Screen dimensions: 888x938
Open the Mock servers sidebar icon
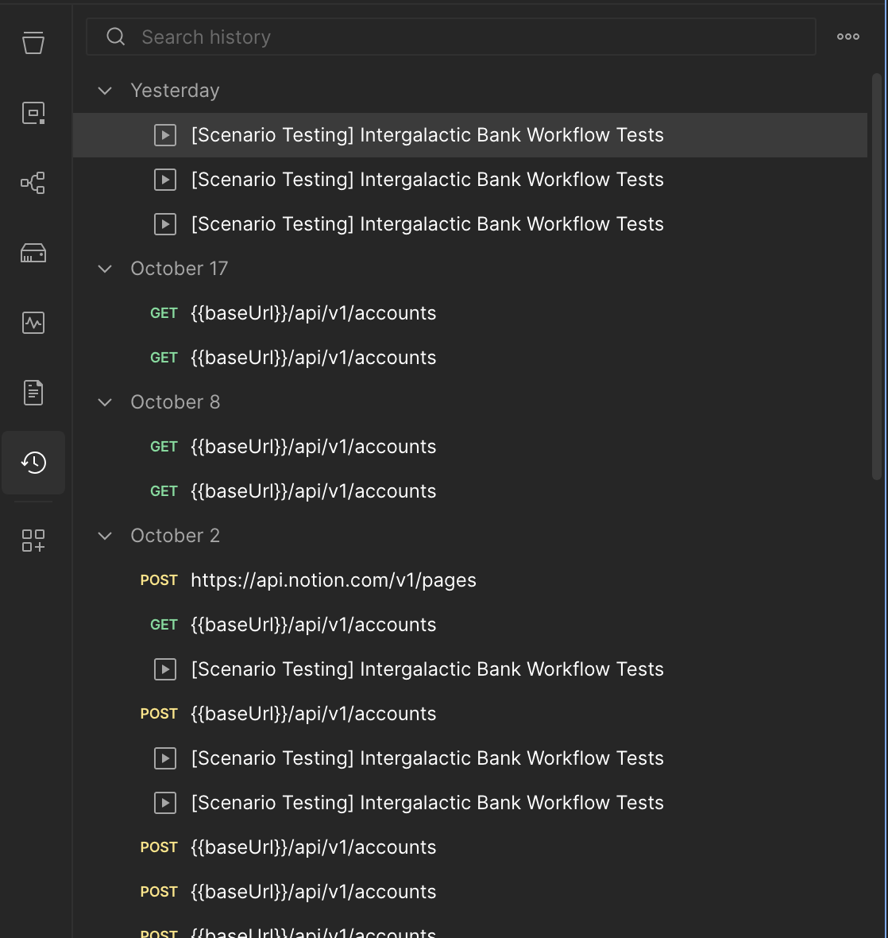pos(33,253)
